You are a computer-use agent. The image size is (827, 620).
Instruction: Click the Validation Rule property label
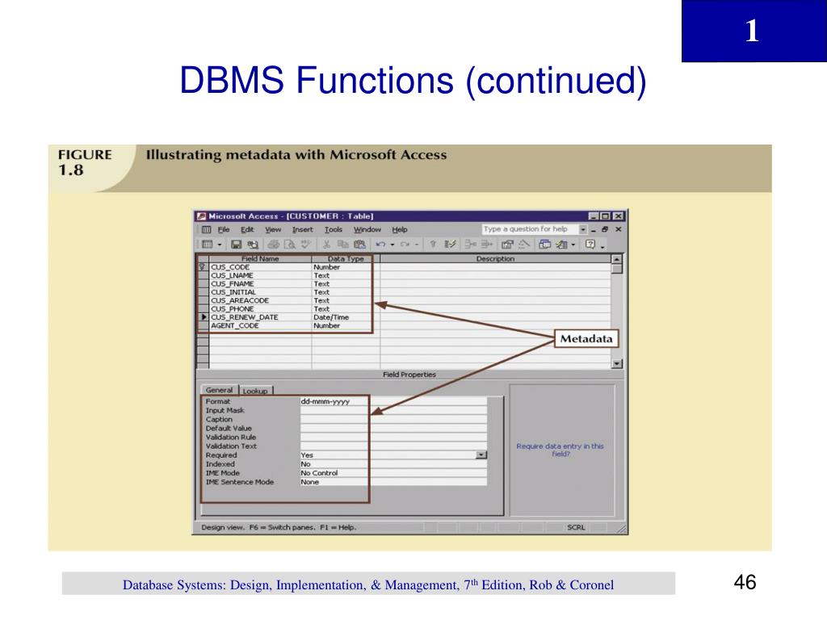pyautogui.click(x=231, y=437)
